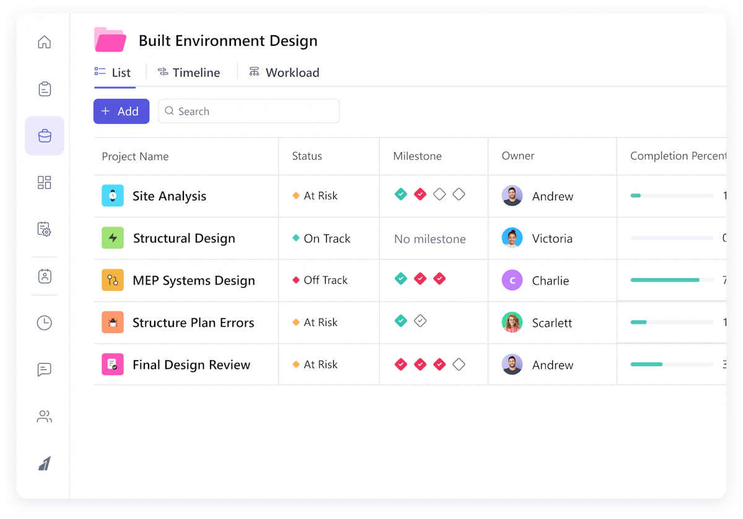The width and height of the screenshot is (743, 519).
Task: Click the MEP Systems Design completion progress bar
Action: coord(672,280)
